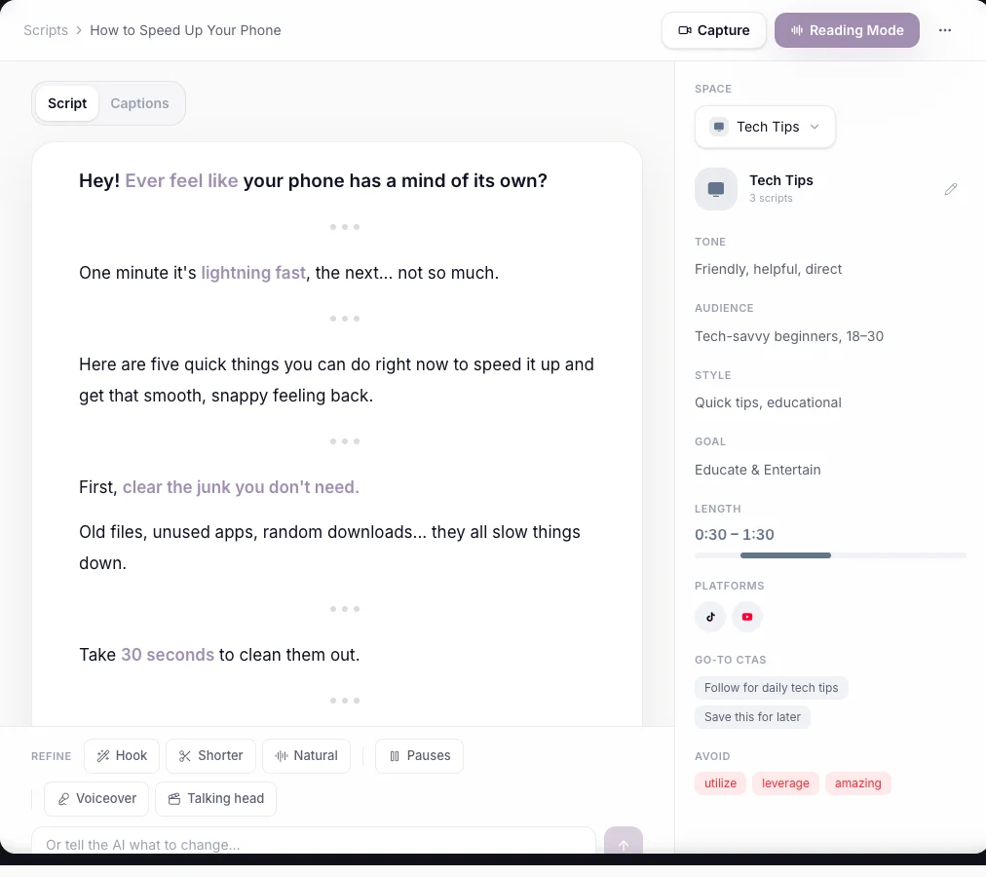Click the Capture button
Viewport: 986px width, 877px height.
714,30
